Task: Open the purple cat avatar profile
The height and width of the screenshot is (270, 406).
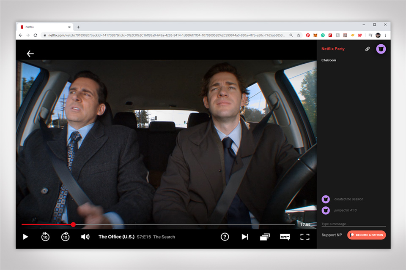Action: [x=381, y=49]
